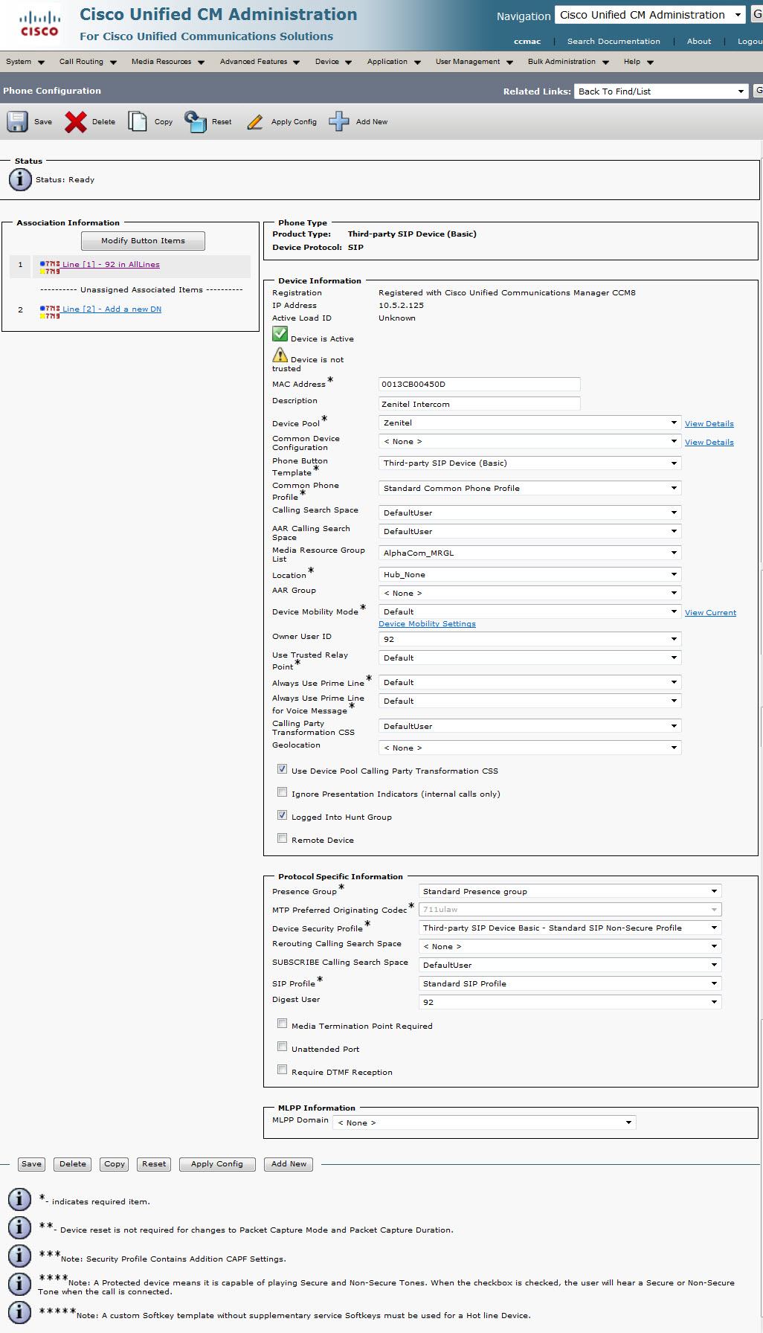The height and width of the screenshot is (1333, 763).
Task: Click the Copy pages icon in toolbar
Action: (138, 122)
